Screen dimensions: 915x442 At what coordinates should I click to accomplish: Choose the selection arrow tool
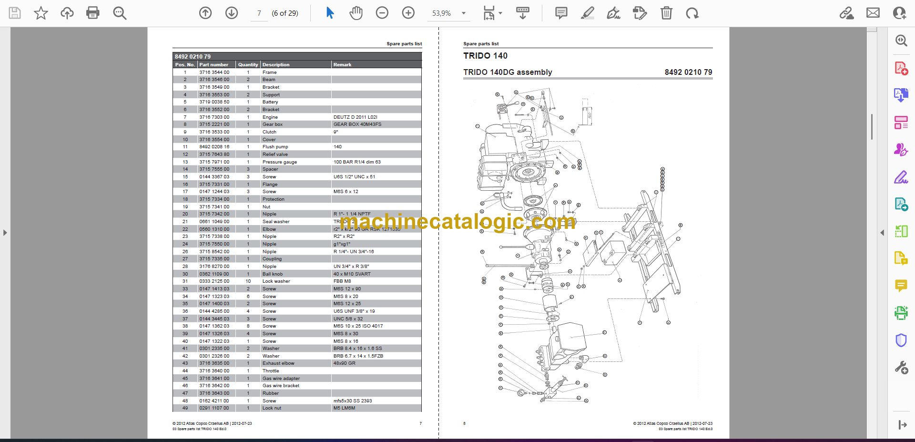point(330,13)
